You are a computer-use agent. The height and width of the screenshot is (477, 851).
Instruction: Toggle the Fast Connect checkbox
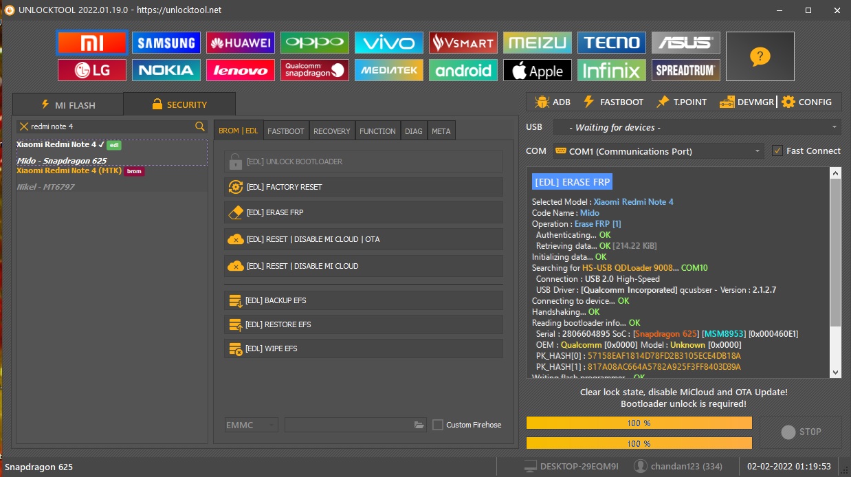click(x=777, y=151)
